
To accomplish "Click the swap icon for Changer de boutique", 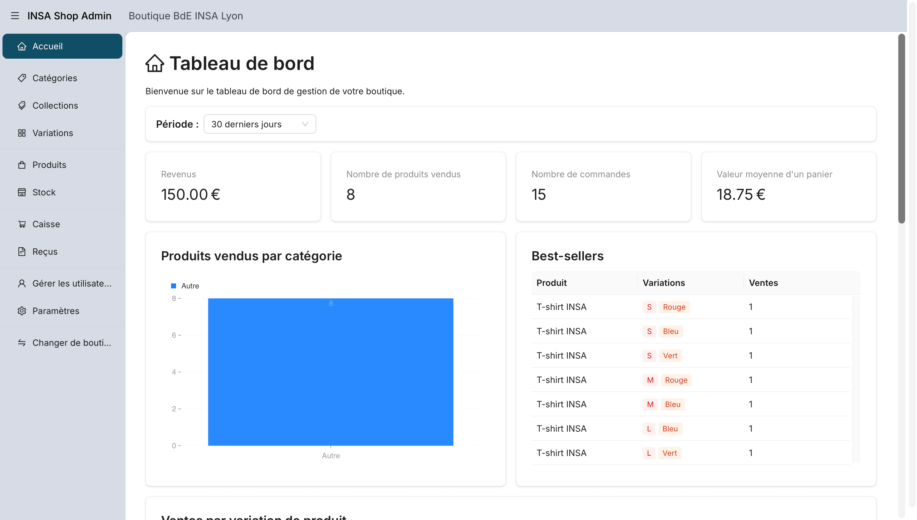I will [x=22, y=342].
